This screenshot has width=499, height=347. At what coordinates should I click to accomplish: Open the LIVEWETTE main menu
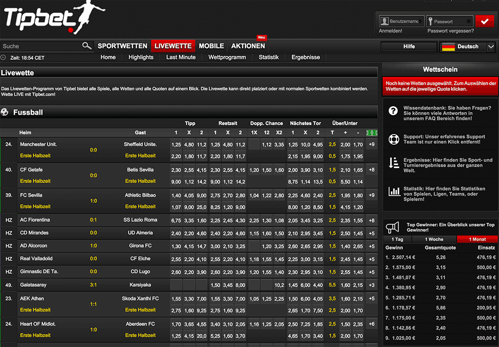[173, 46]
